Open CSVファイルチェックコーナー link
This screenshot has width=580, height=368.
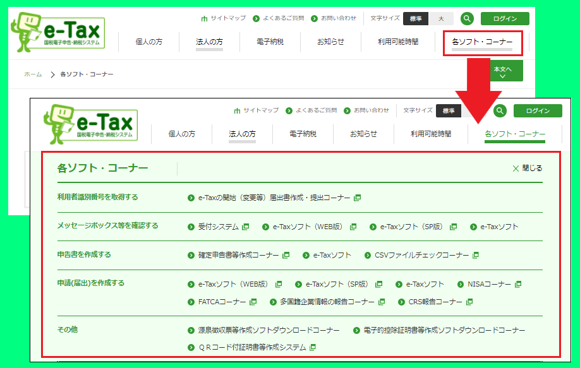(x=421, y=255)
